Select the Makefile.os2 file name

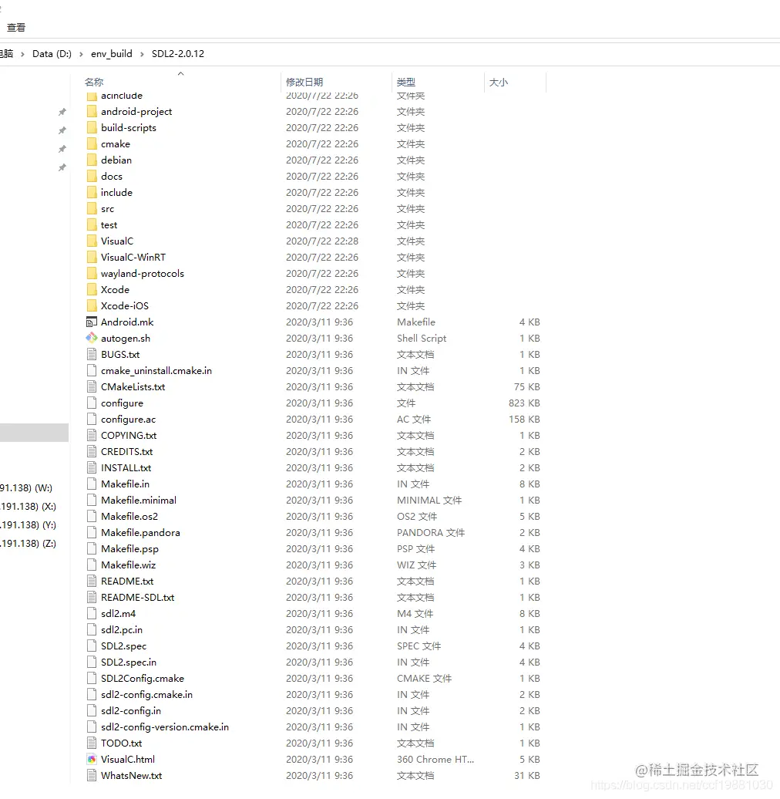(x=129, y=517)
